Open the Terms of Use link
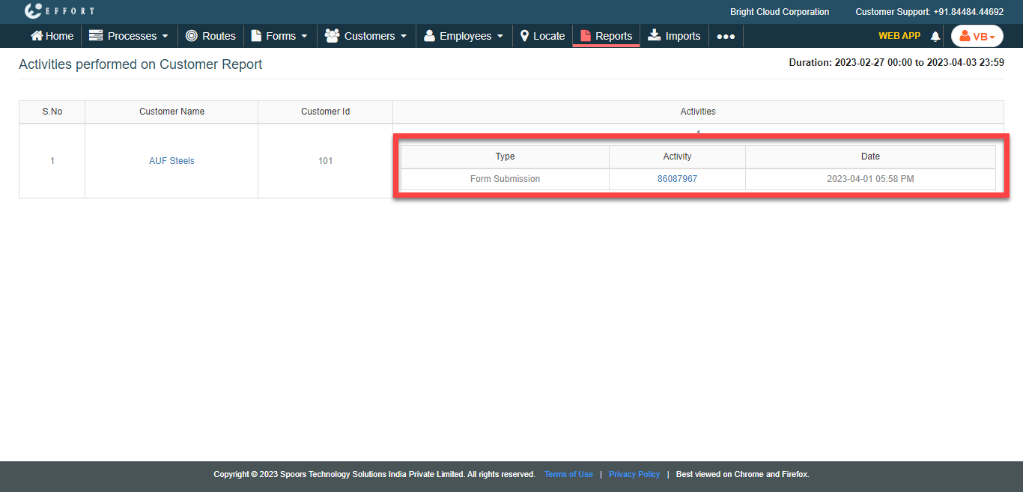 click(568, 474)
